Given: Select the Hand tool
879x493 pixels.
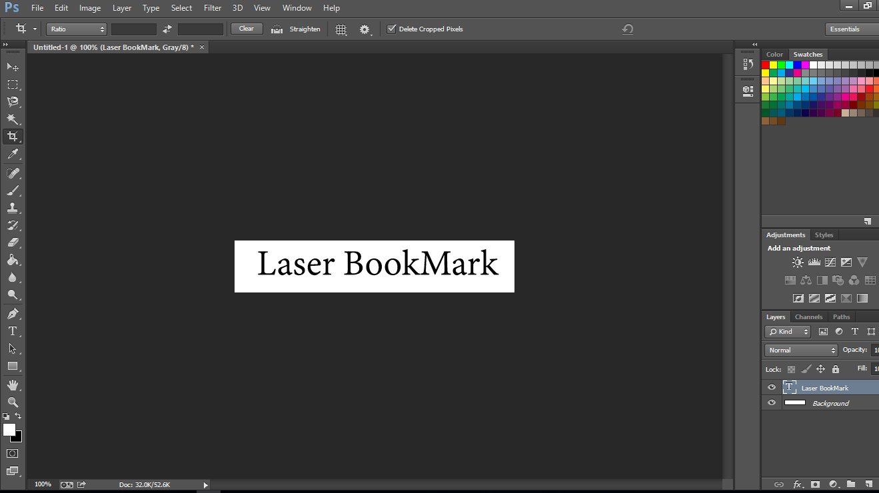Looking at the screenshot, I should pyautogui.click(x=12, y=384).
